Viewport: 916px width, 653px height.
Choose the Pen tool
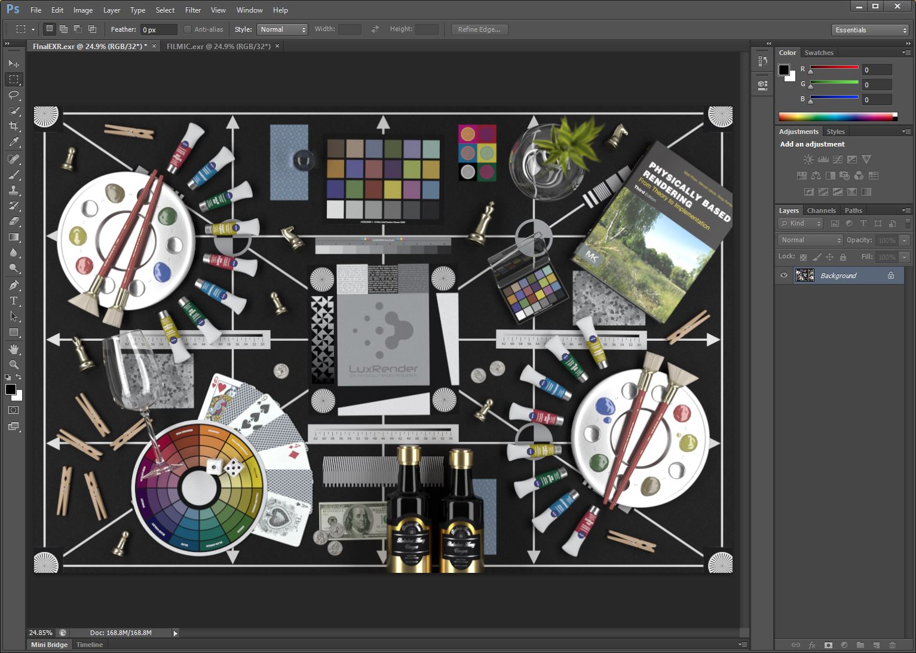(x=14, y=285)
